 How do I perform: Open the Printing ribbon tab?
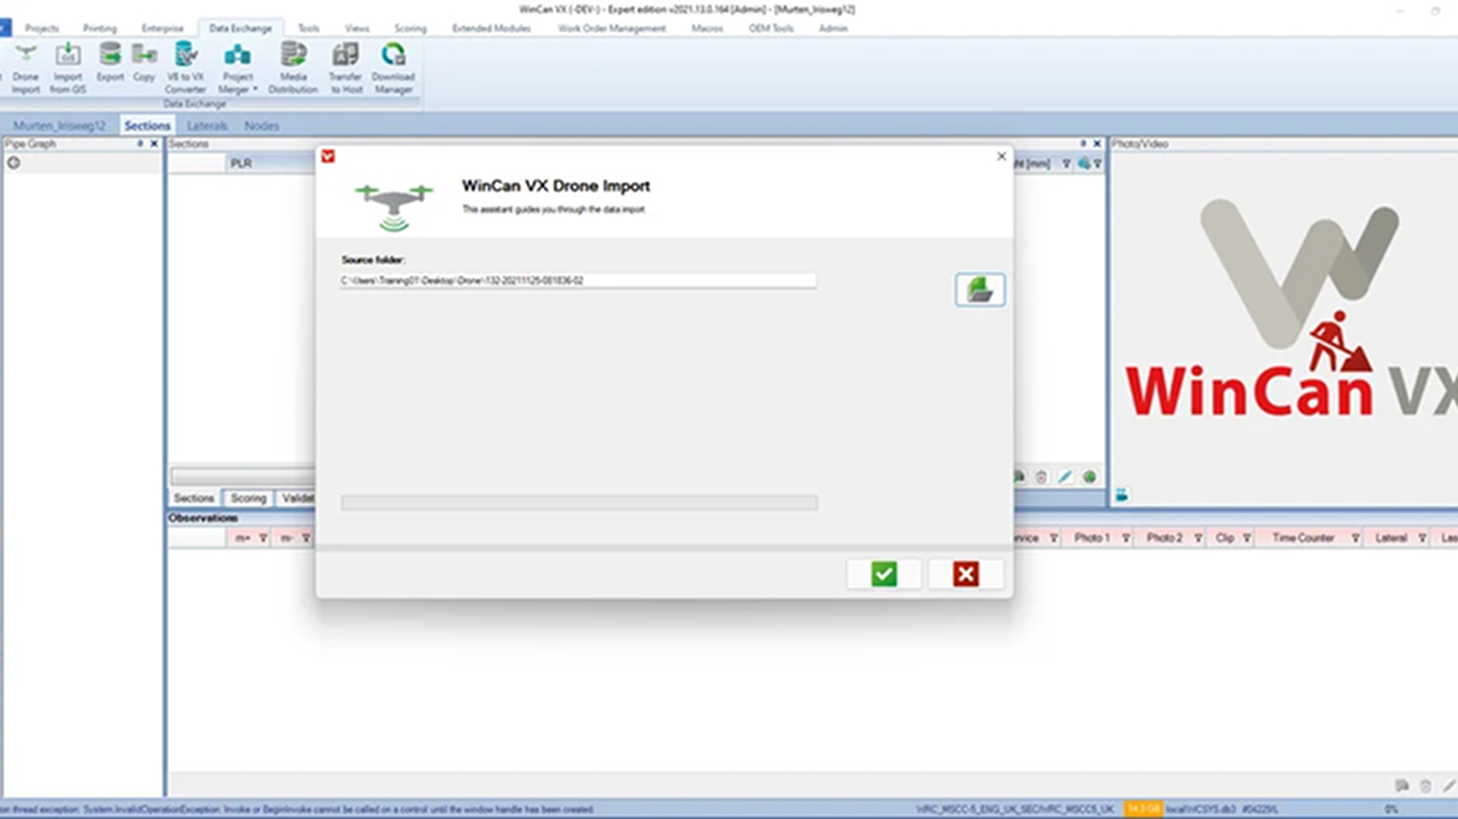[x=99, y=29]
